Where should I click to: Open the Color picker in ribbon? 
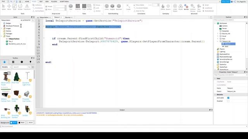click(84, 7)
